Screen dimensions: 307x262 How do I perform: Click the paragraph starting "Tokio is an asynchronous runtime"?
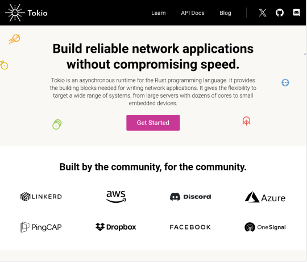(153, 92)
